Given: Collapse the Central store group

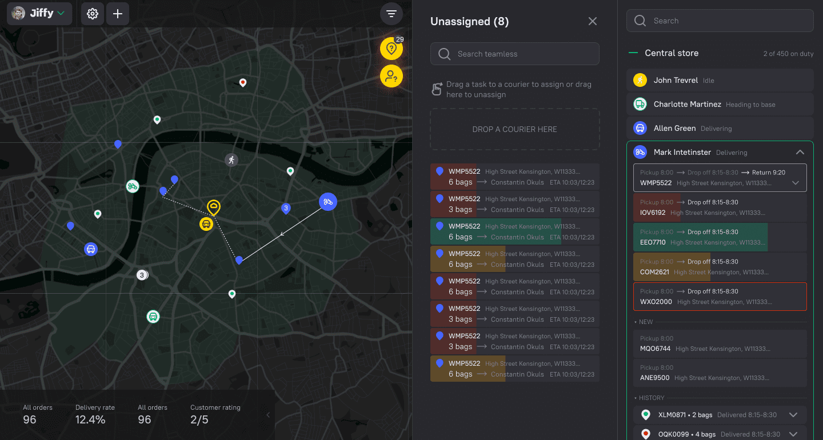Looking at the screenshot, I should point(633,53).
